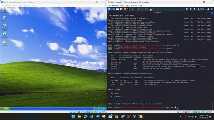Open Wi-Fi network icon in system tray
Image resolution: width=214 pixels, height=120 pixels.
click(189, 117)
